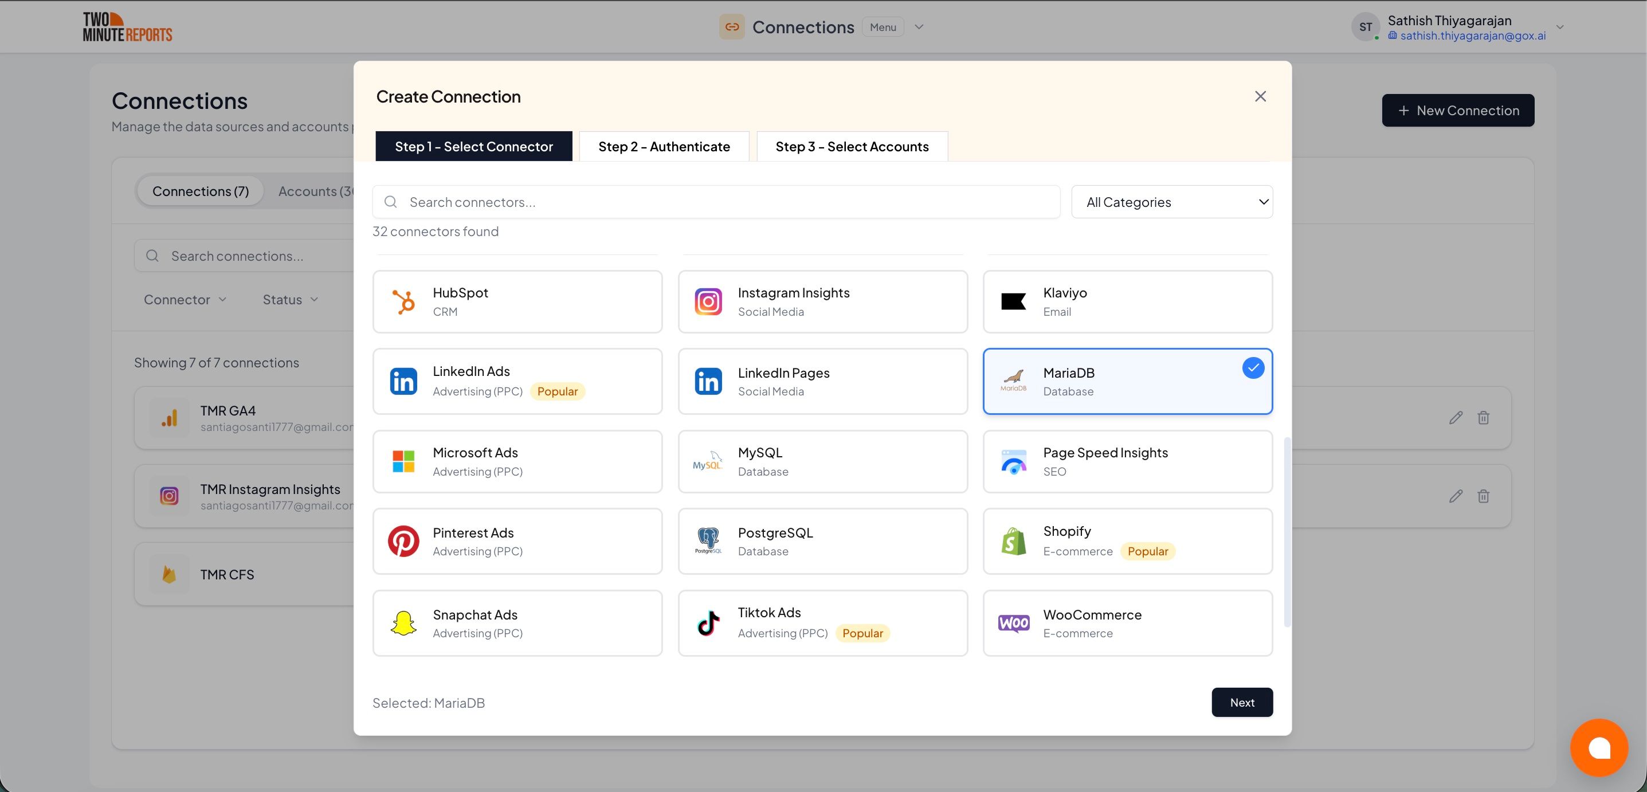Click the WooCommerce logo icon
Image resolution: width=1647 pixels, height=792 pixels.
click(1013, 624)
